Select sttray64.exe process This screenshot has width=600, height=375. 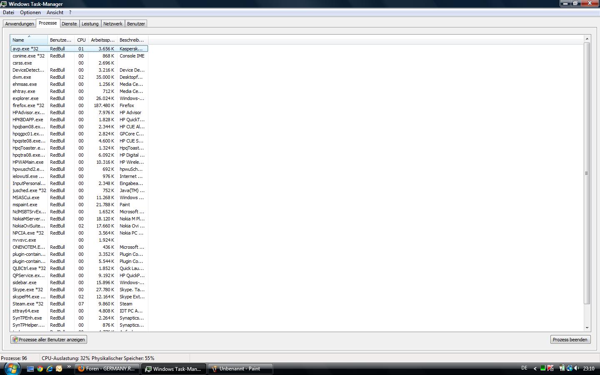(79, 311)
